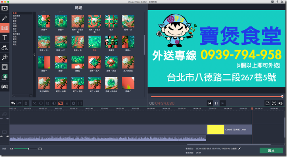The height and width of the screenshot is (157, 287).
Task: Click the preview seek bar
Action: pyautogui.click(x=217, y=96)
